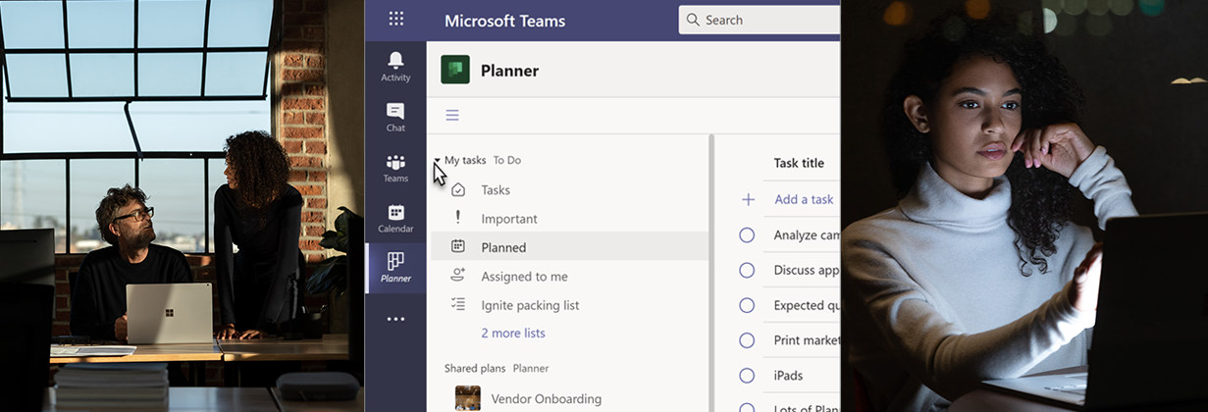Click inside the Search field
This screenshot has width=1208, height=412.
coord(760,20)
